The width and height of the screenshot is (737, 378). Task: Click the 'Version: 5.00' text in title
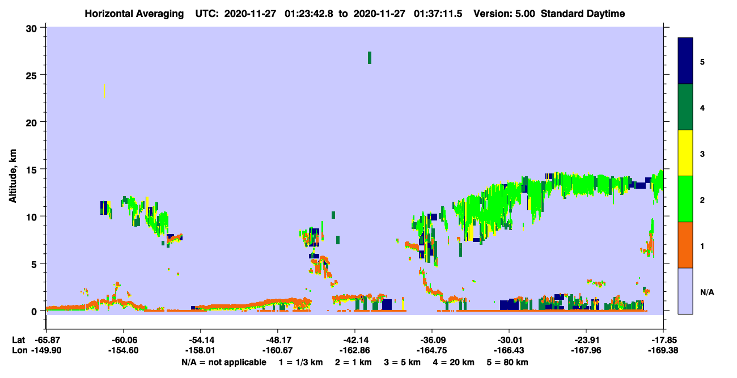[505, 14]
